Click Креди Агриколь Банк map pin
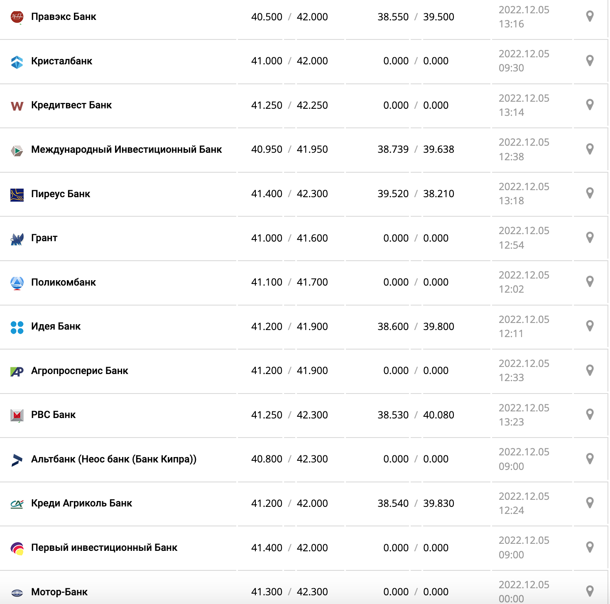Screen dimensions: 610x604 tap(590, 503)
